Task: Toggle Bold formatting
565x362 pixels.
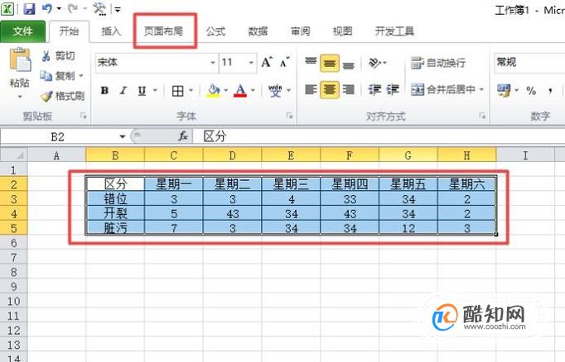Action: point(105,90)
